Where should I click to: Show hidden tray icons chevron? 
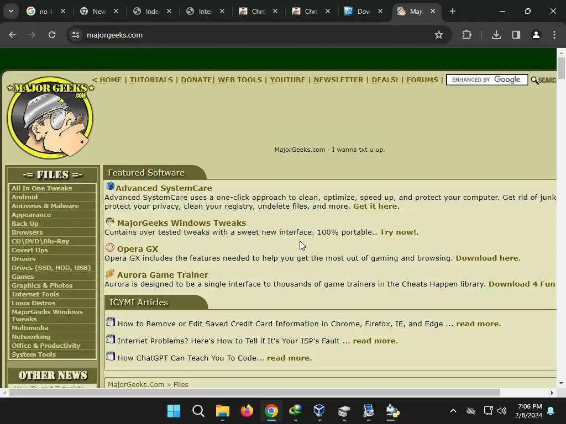(x=453, y=411)
